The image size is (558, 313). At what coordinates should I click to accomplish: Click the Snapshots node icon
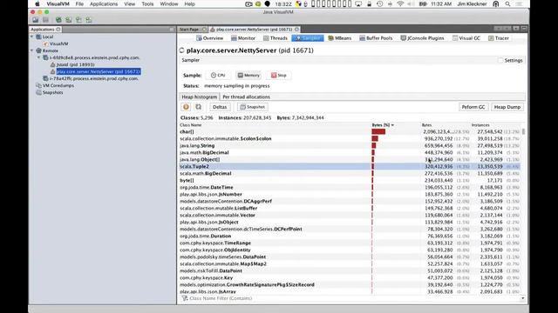point(38,92)
